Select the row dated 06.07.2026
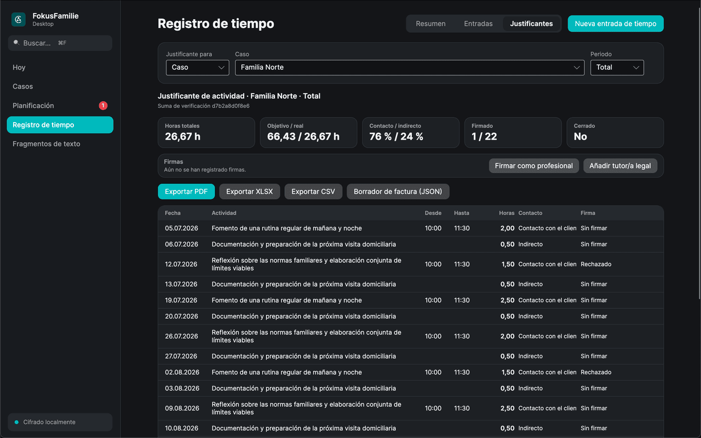This screenshot has width=701, height=438. [x=411, y=244]
